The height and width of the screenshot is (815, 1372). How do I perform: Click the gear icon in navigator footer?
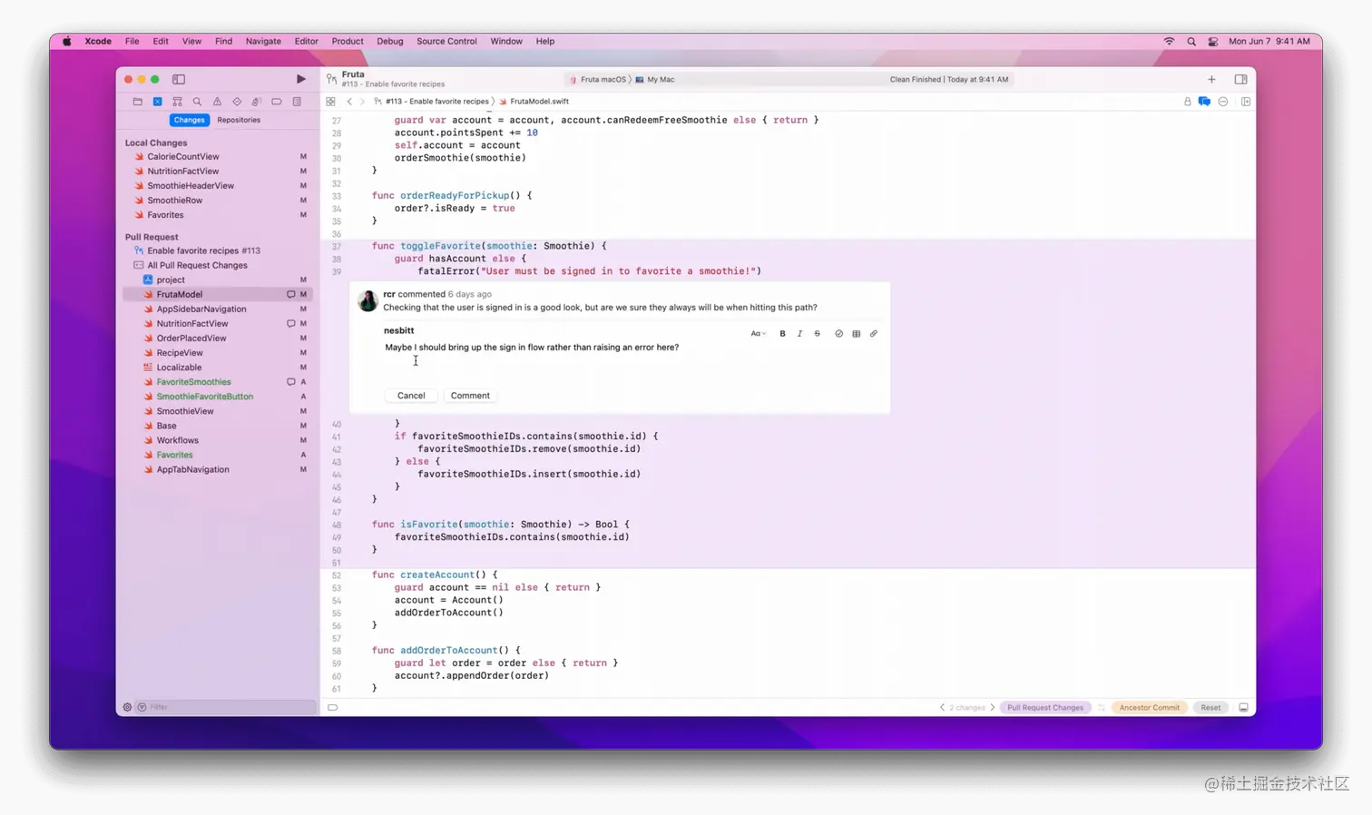pyautogui.click(x=127, y=707)
